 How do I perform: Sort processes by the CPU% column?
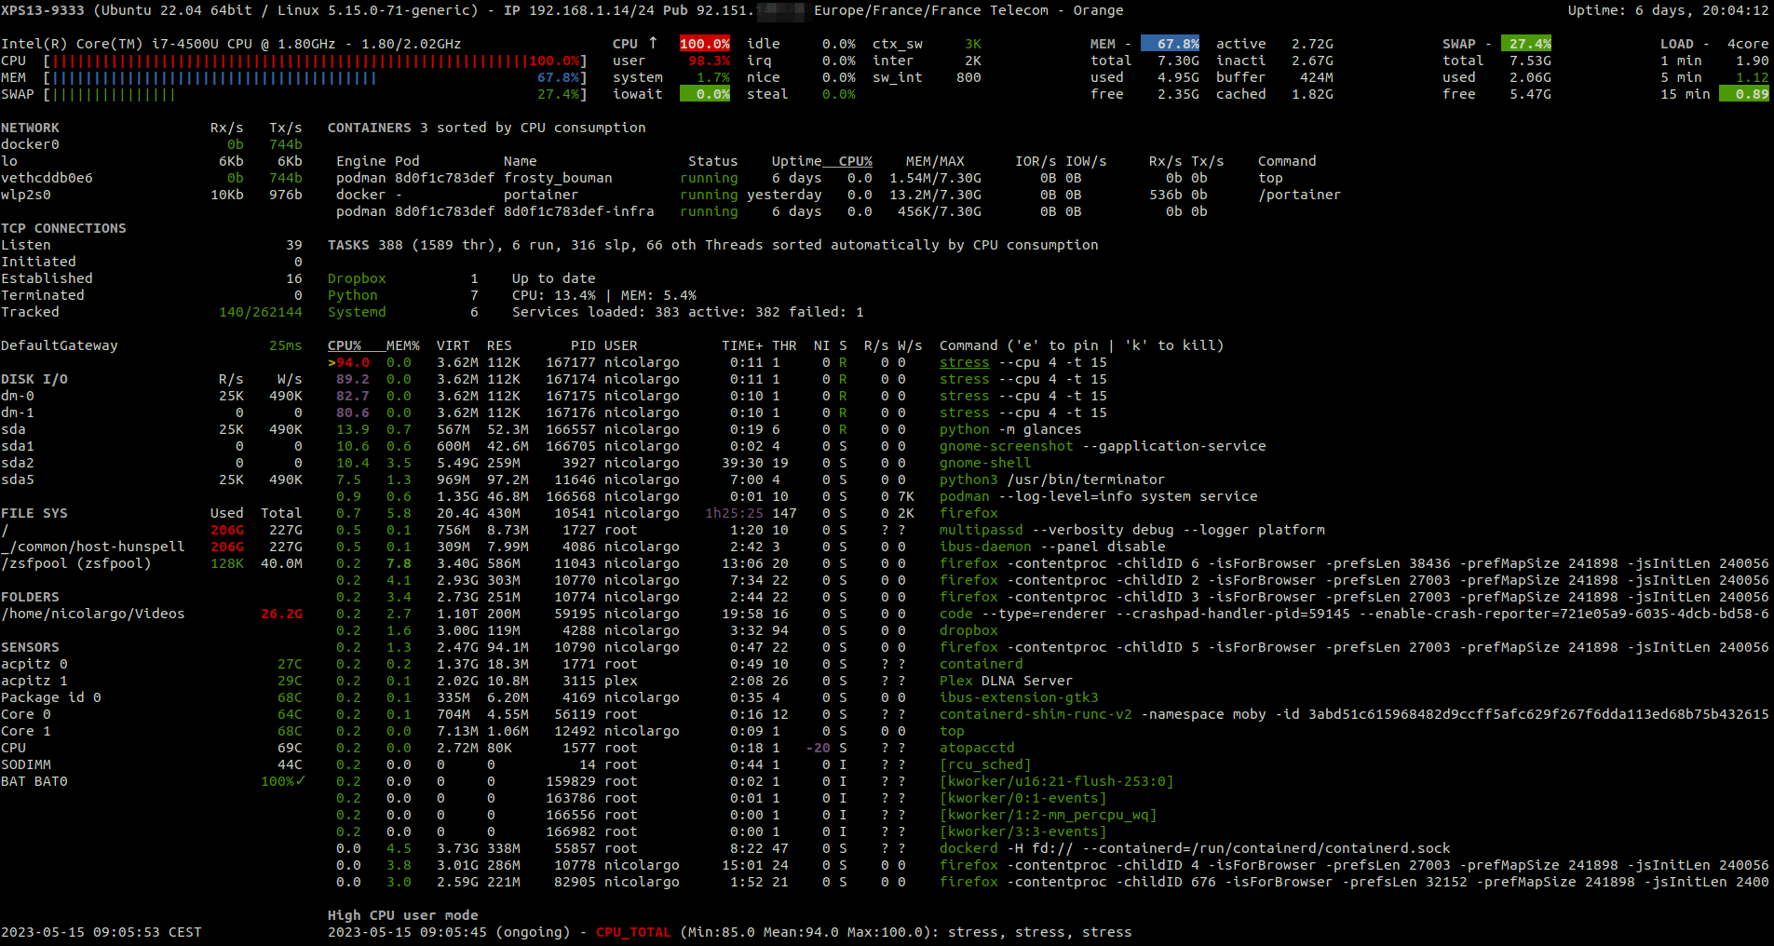pos(344,345)
